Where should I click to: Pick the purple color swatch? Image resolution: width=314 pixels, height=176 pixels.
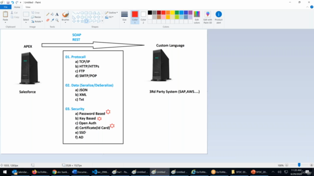(190, 13)
